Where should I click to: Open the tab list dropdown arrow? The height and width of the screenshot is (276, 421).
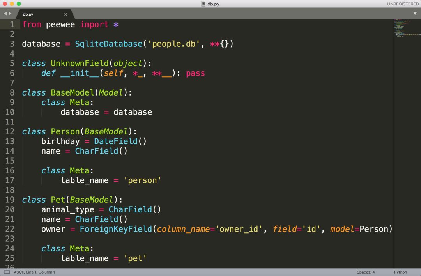415,13
